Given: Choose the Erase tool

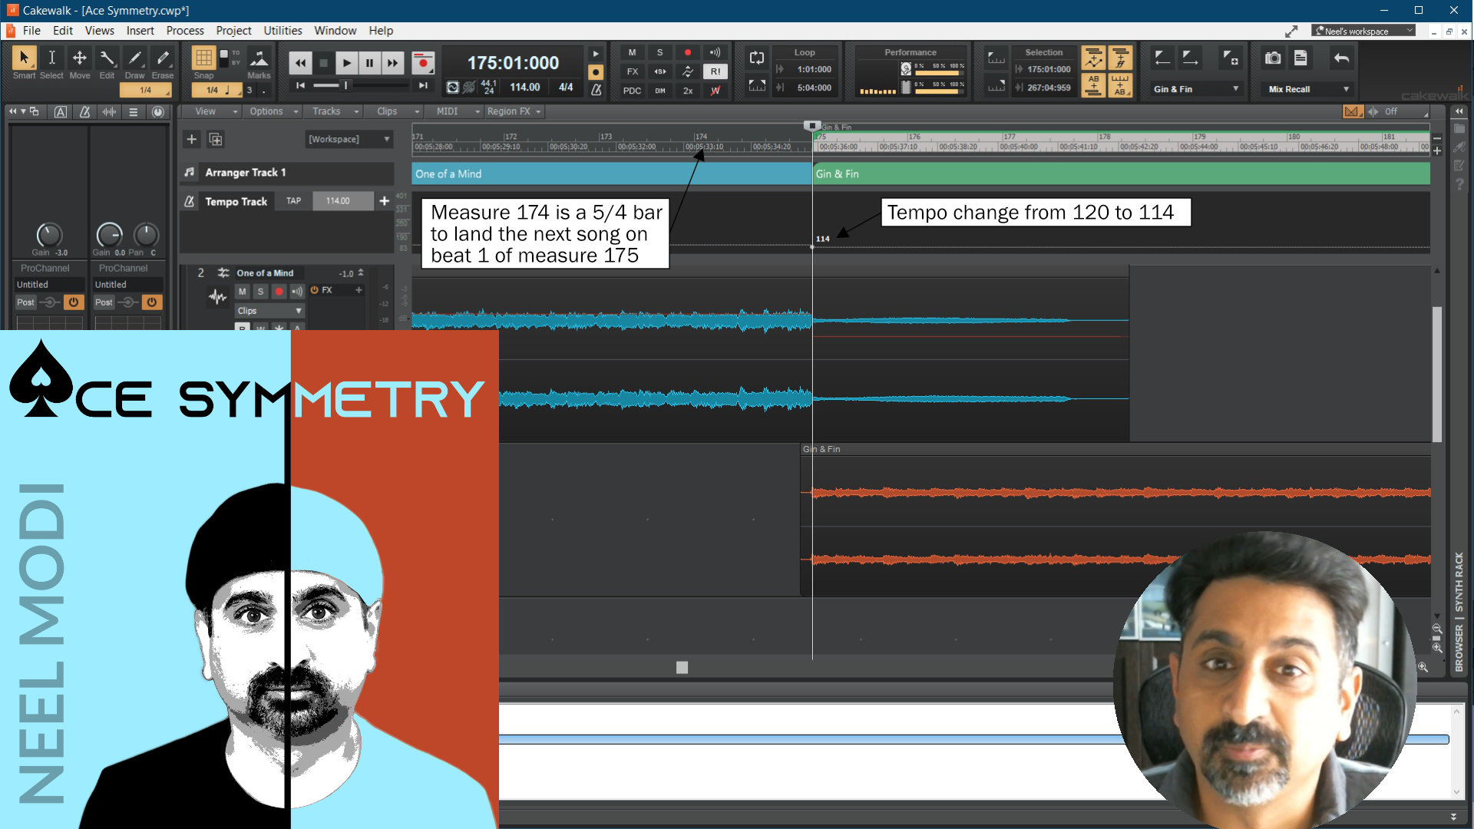Looking at the screenshot, I should [x=162, y=58].
